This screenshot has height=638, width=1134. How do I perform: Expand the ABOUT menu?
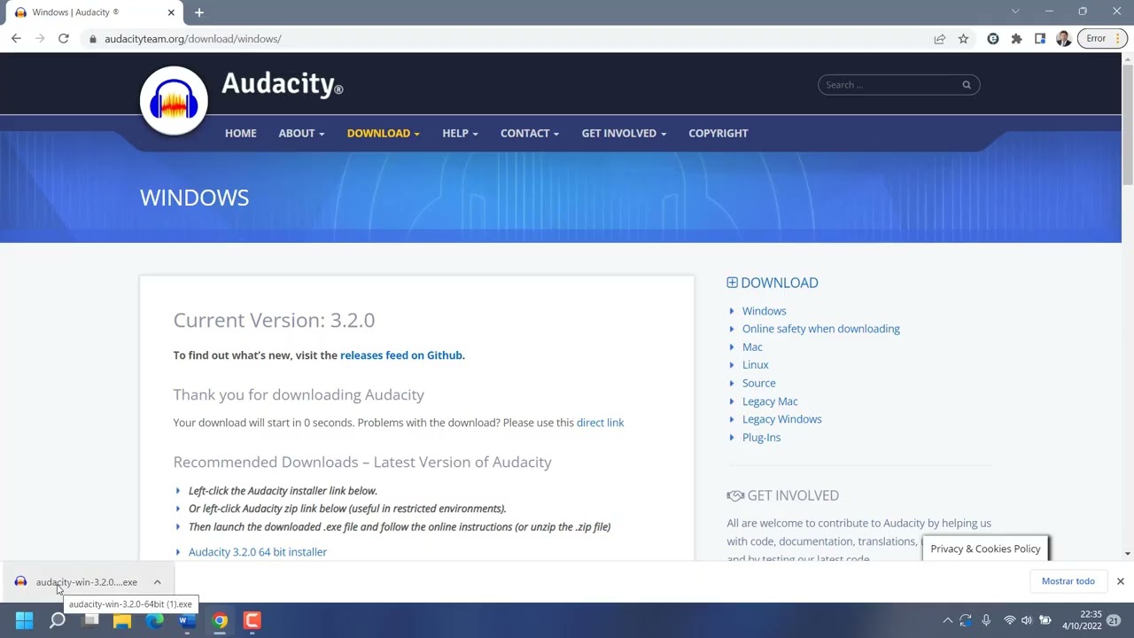301,133
